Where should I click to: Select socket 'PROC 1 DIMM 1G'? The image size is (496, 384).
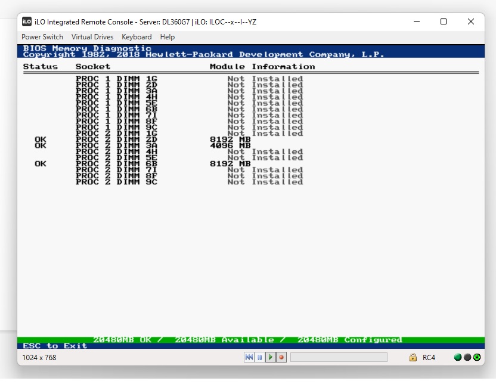tap(116, 79)
